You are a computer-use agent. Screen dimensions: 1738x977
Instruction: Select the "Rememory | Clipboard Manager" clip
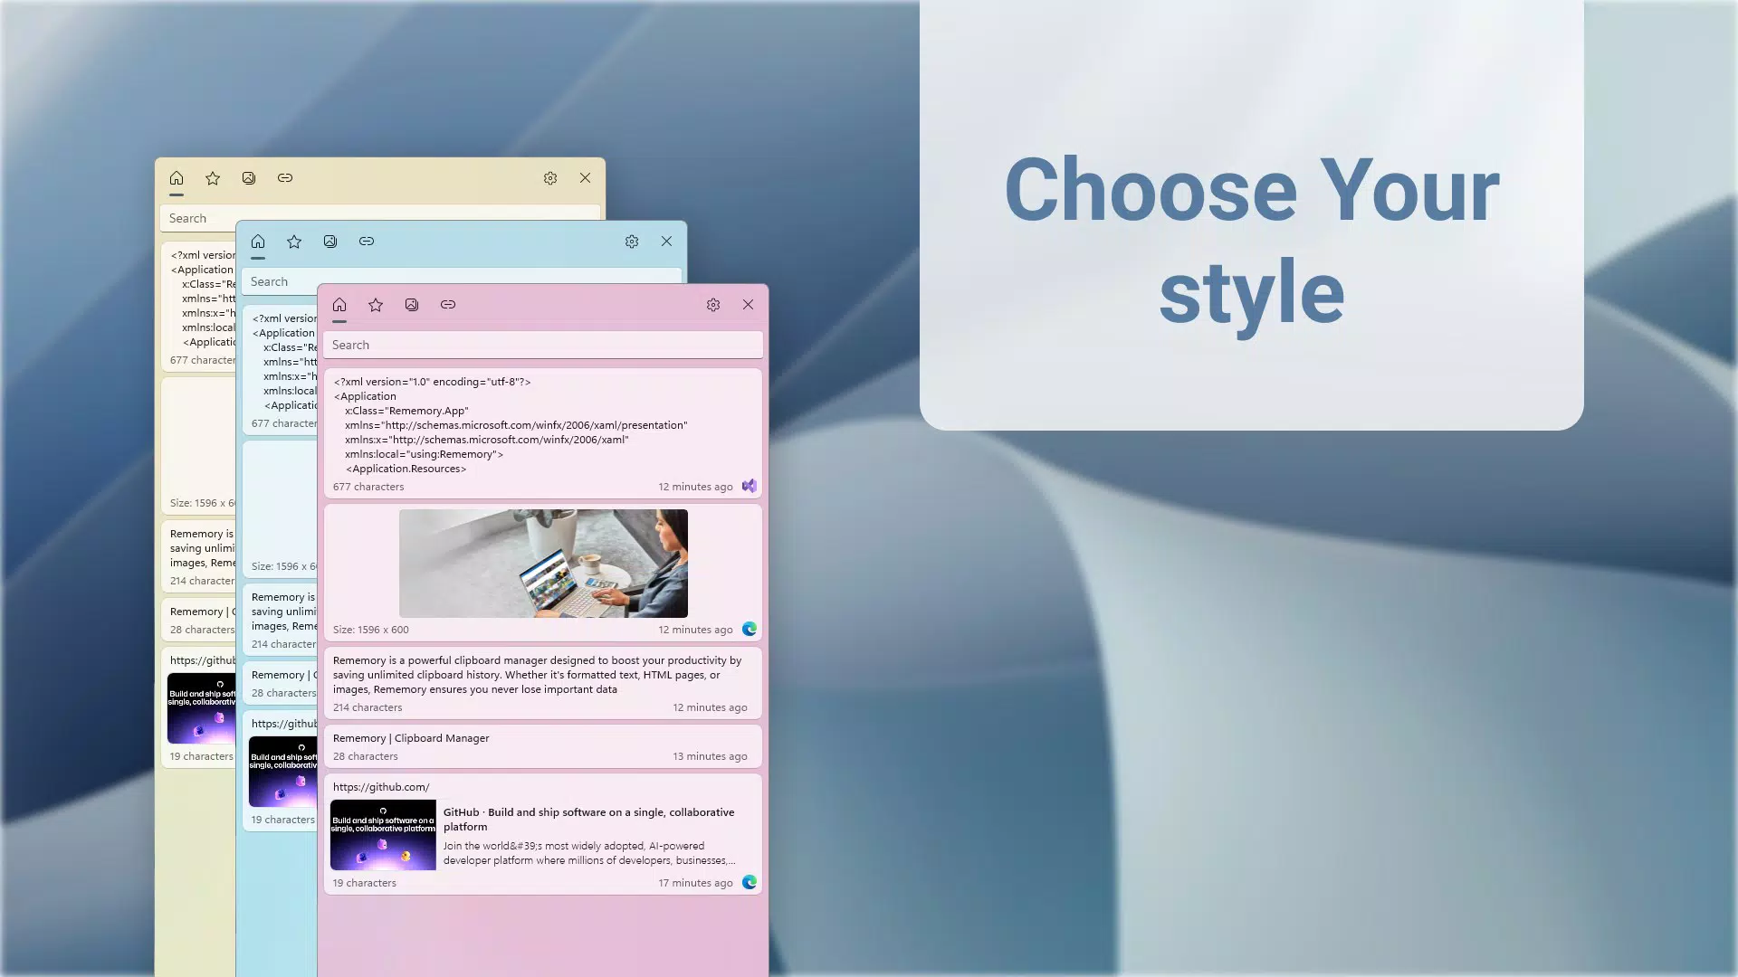point(543,746)
